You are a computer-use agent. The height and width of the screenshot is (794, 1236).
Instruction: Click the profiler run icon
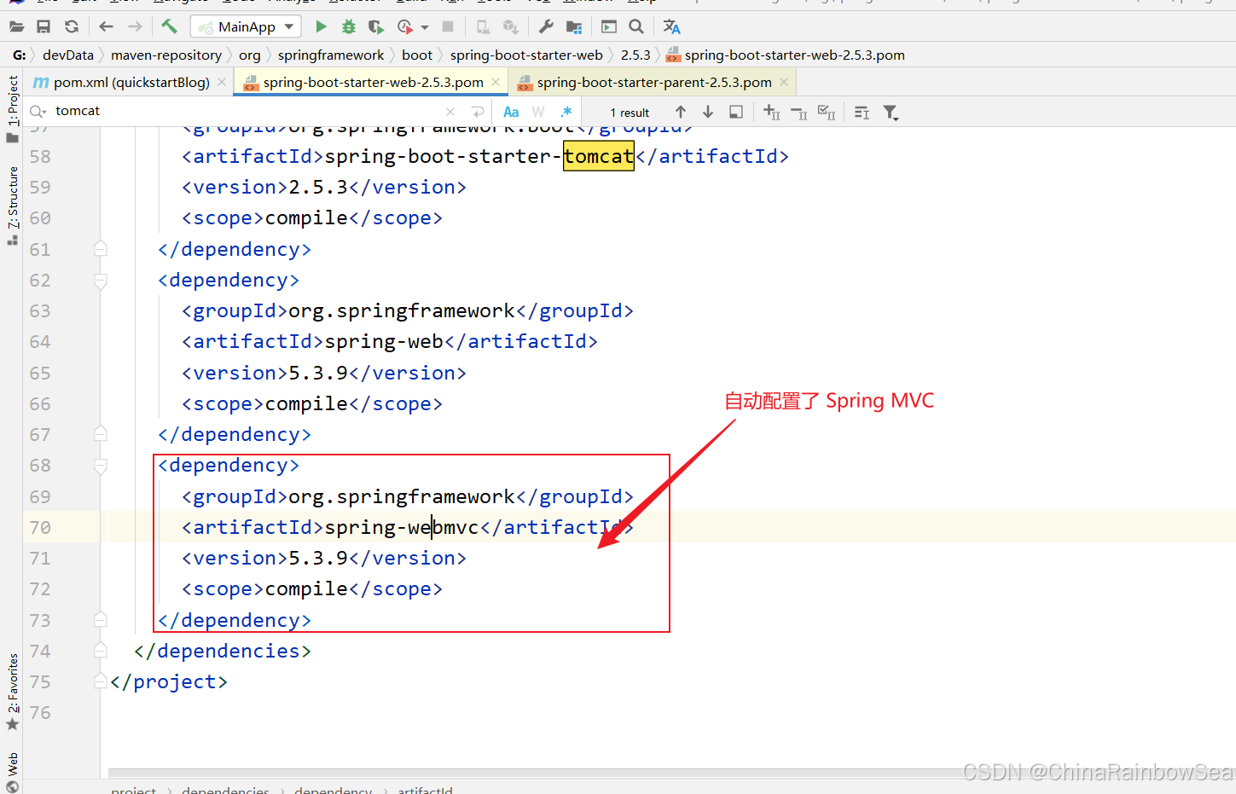tap(405, 26)
